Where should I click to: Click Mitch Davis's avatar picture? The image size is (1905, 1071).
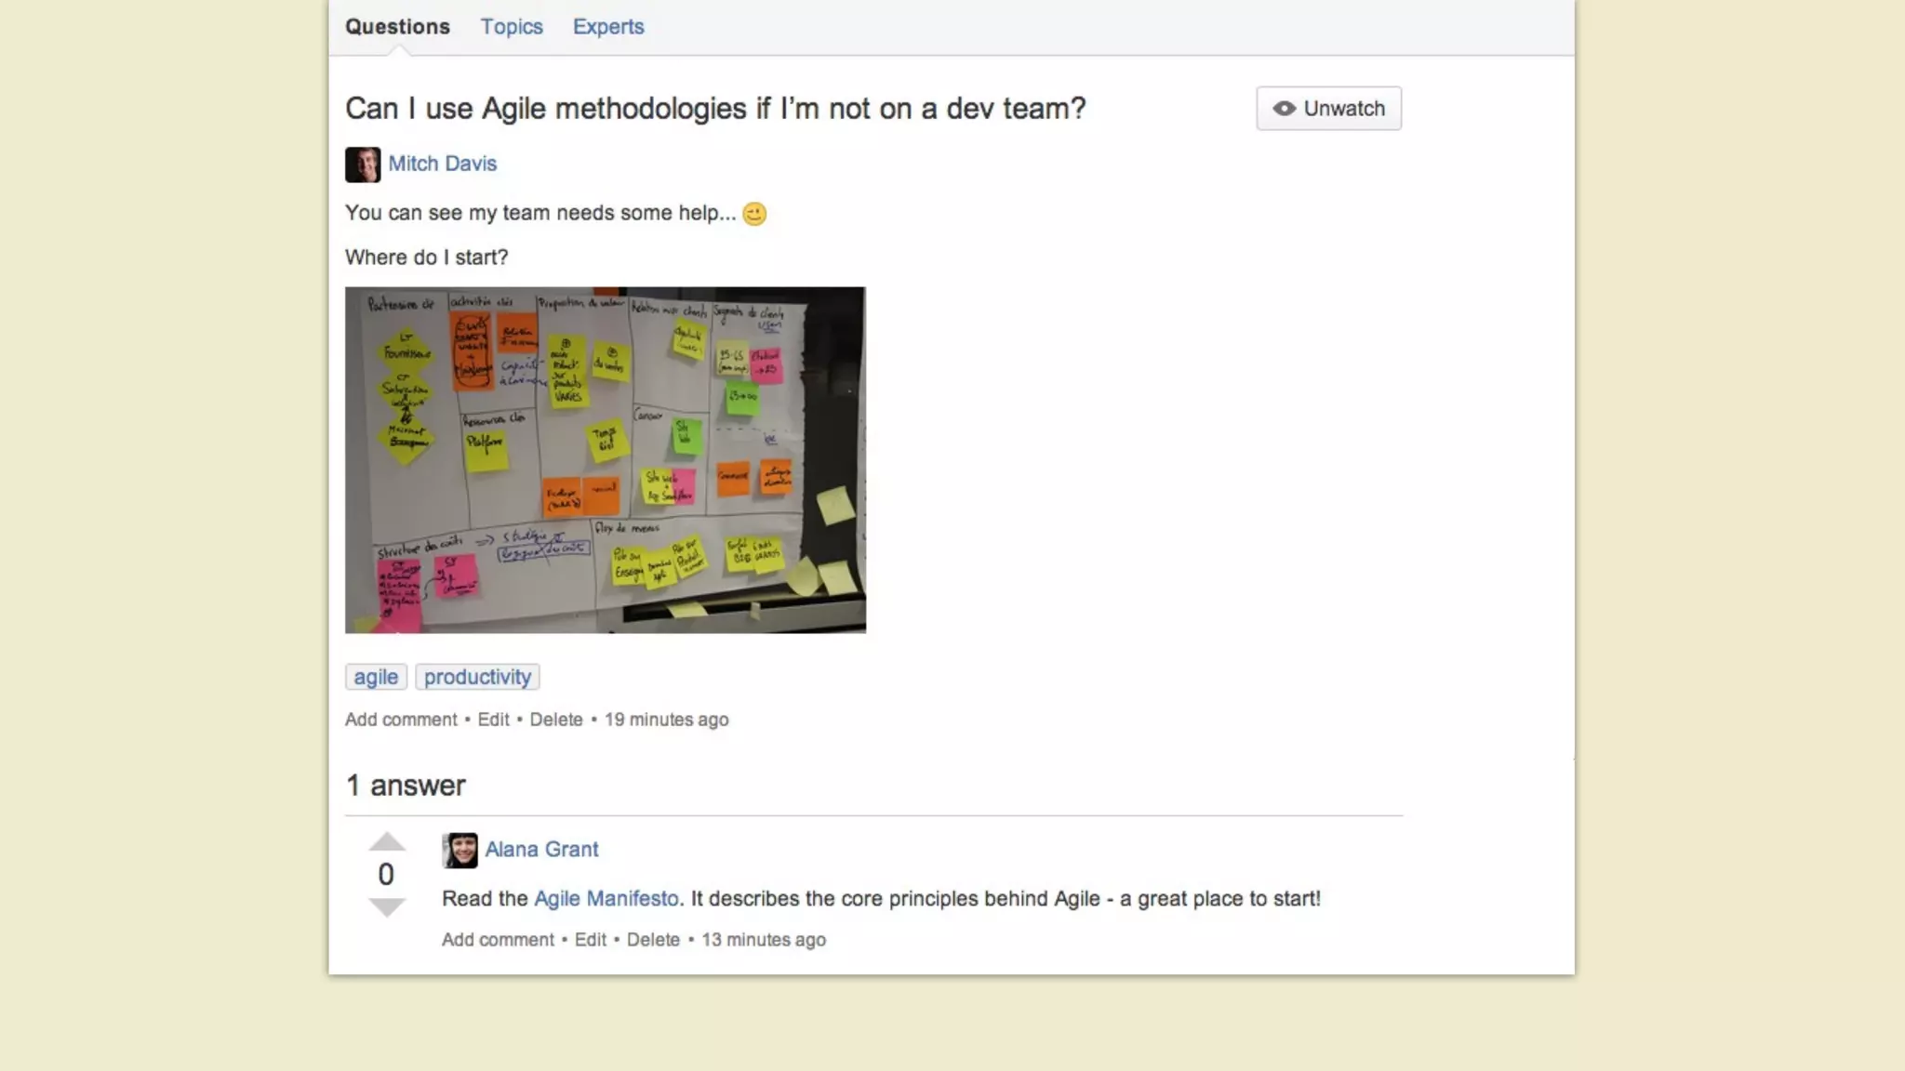click(x=362, y=165)
